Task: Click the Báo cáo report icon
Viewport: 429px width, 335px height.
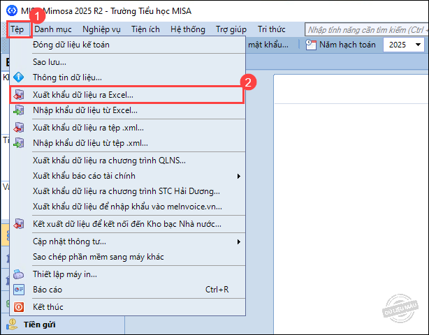Action: point(19,290)
